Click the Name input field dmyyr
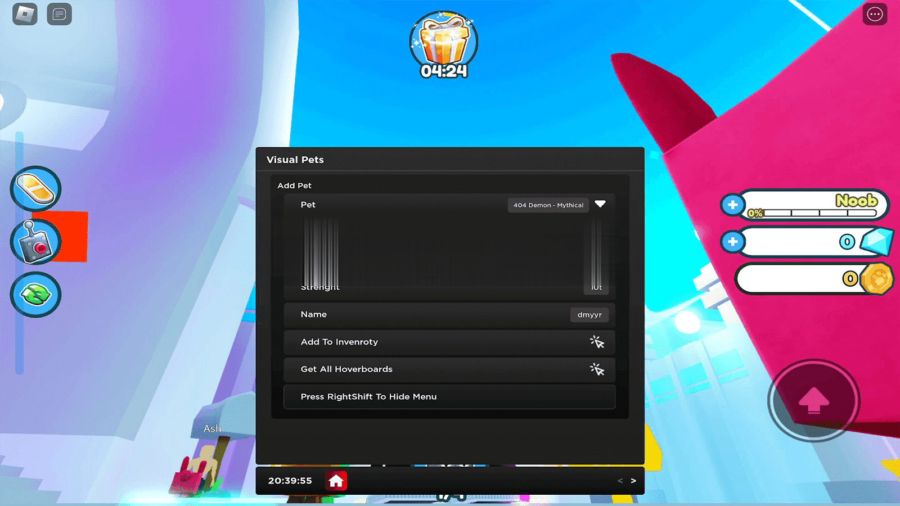 pos(589,315)
